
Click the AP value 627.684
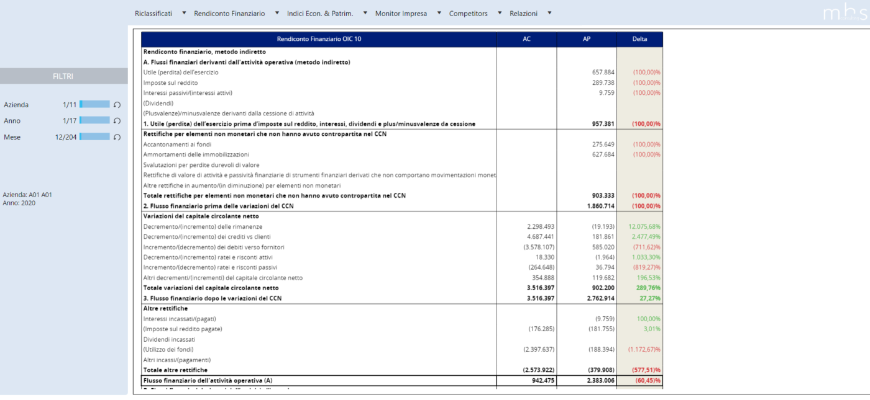[x=603, y=154]
